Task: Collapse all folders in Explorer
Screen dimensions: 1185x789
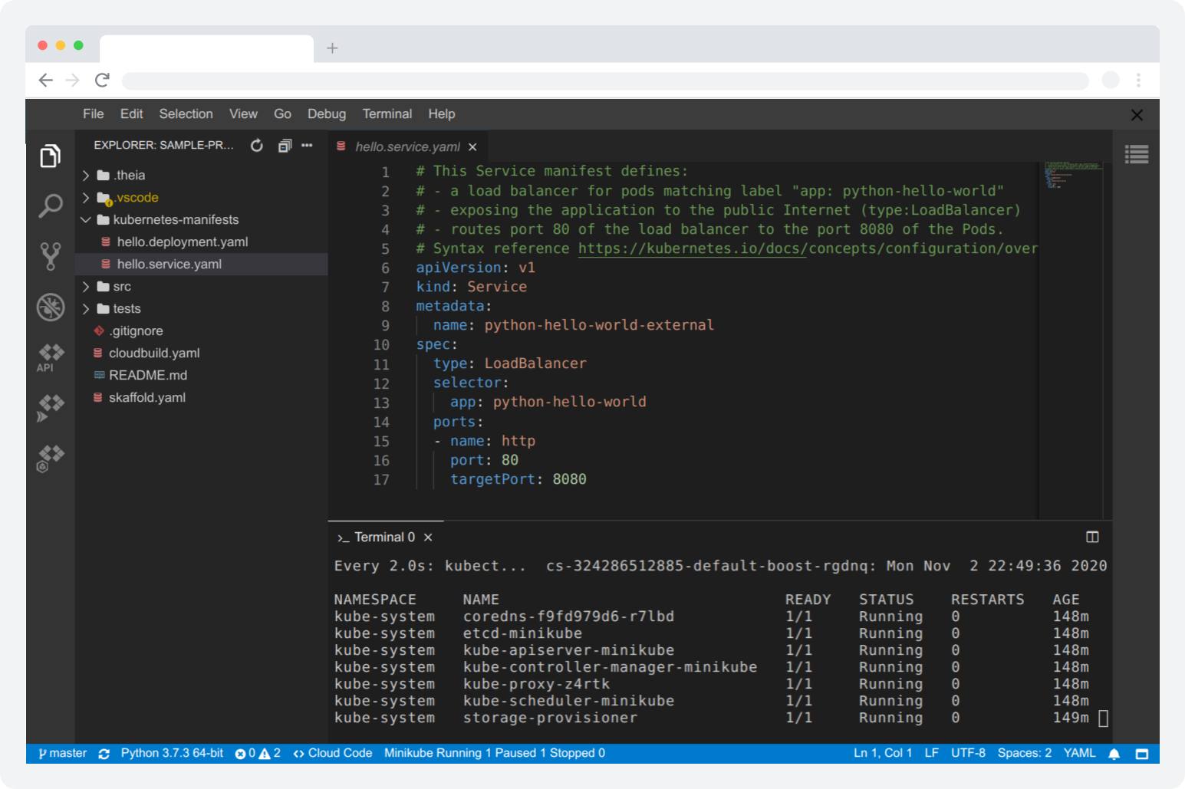Action: click(x=285, y=145)
